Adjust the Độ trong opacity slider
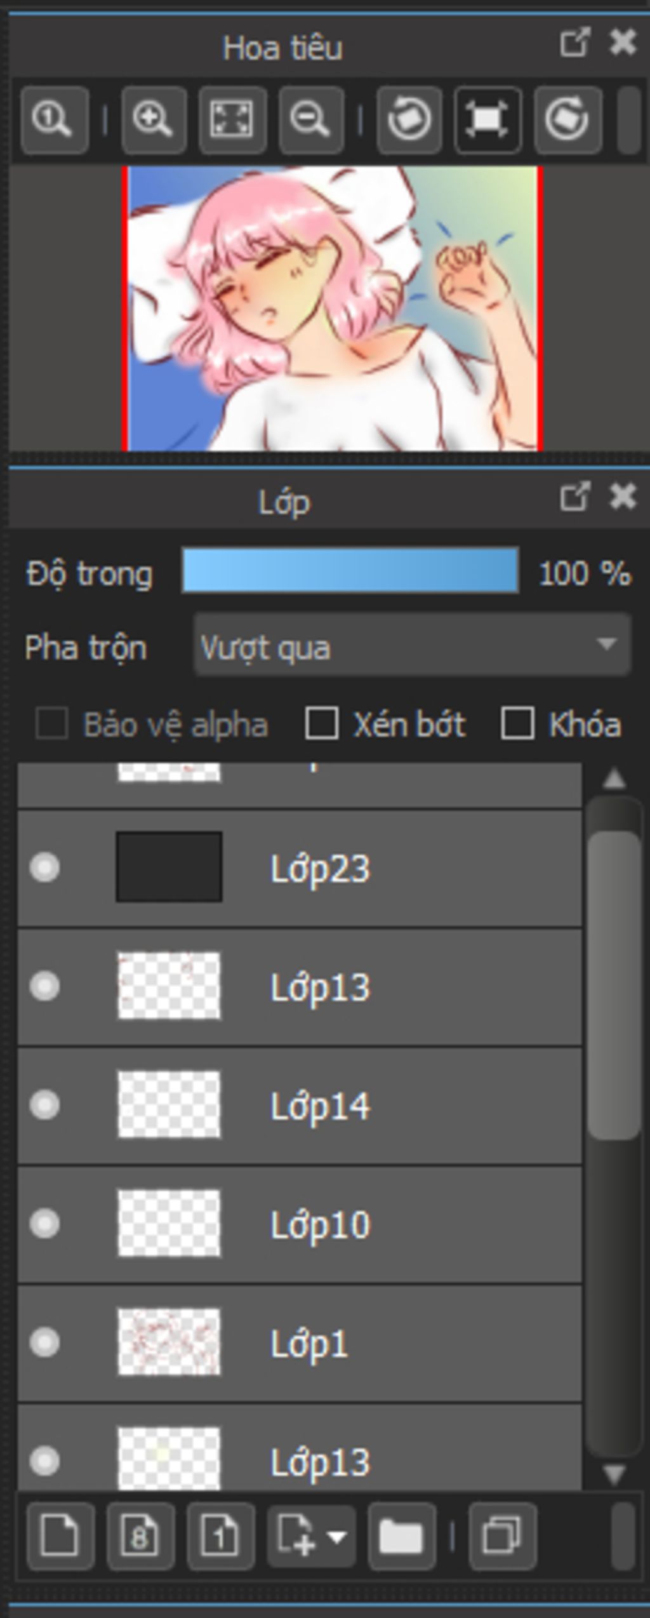The image size is (650, 1618). click(350, 572)
